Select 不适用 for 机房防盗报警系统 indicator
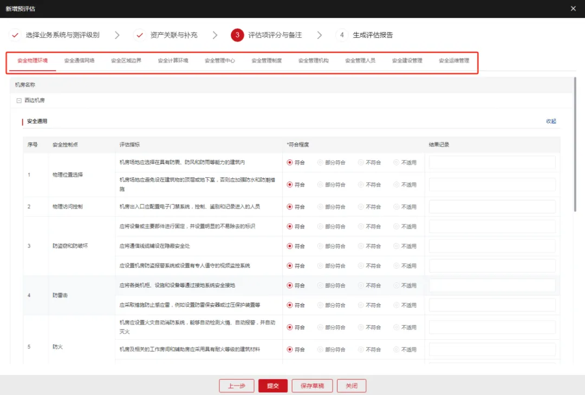The width and height of the screenshot is (585, 395). tap(396, 266)
